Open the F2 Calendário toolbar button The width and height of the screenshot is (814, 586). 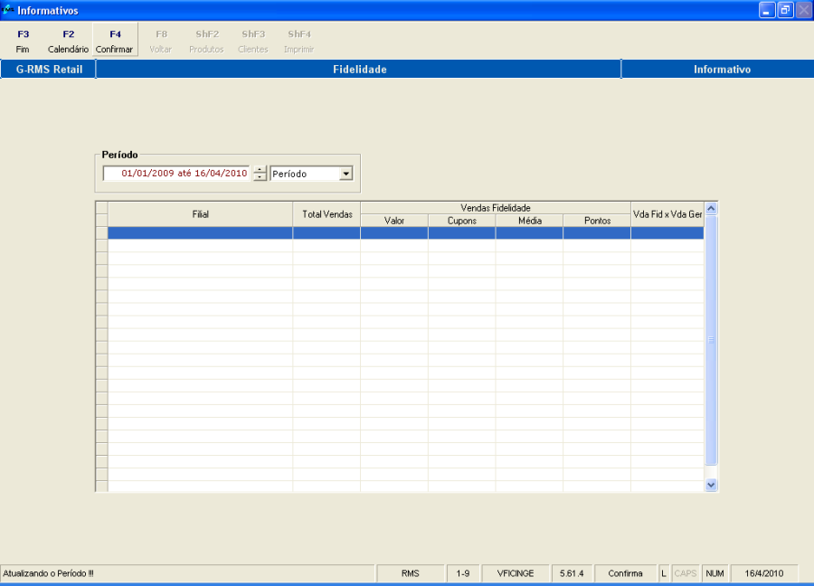(x=69, y=41)
